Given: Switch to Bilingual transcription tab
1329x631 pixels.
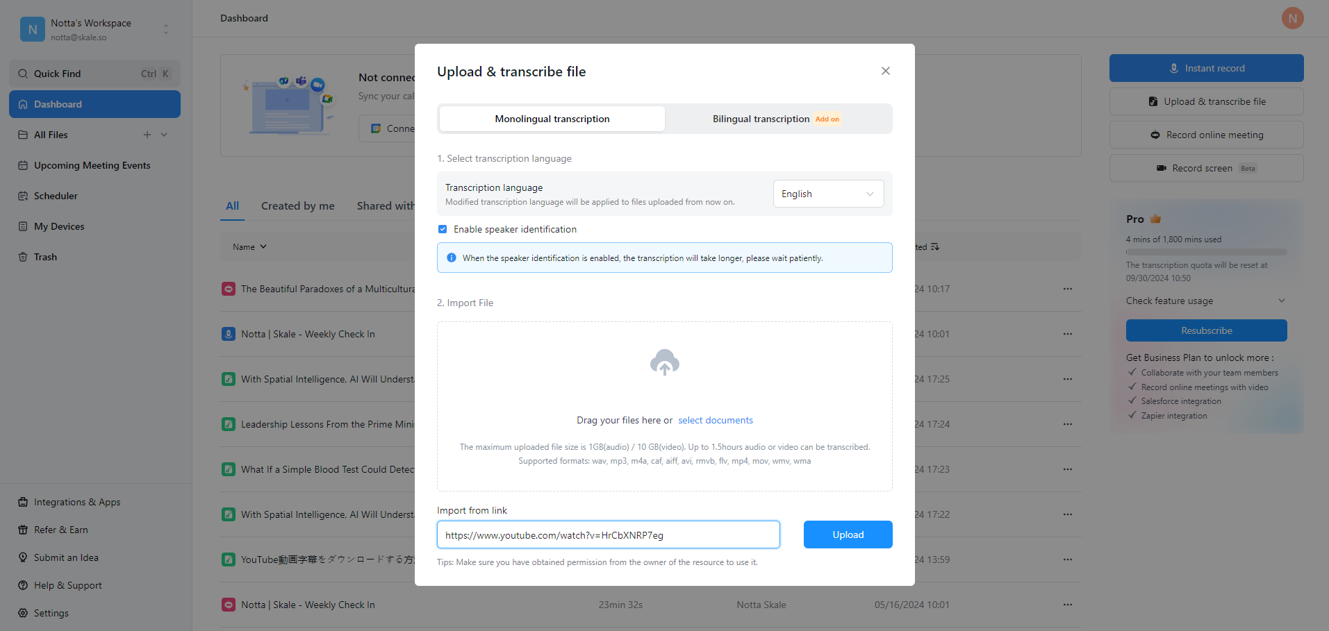Looking at the screenshot, I should pos(777,119).
